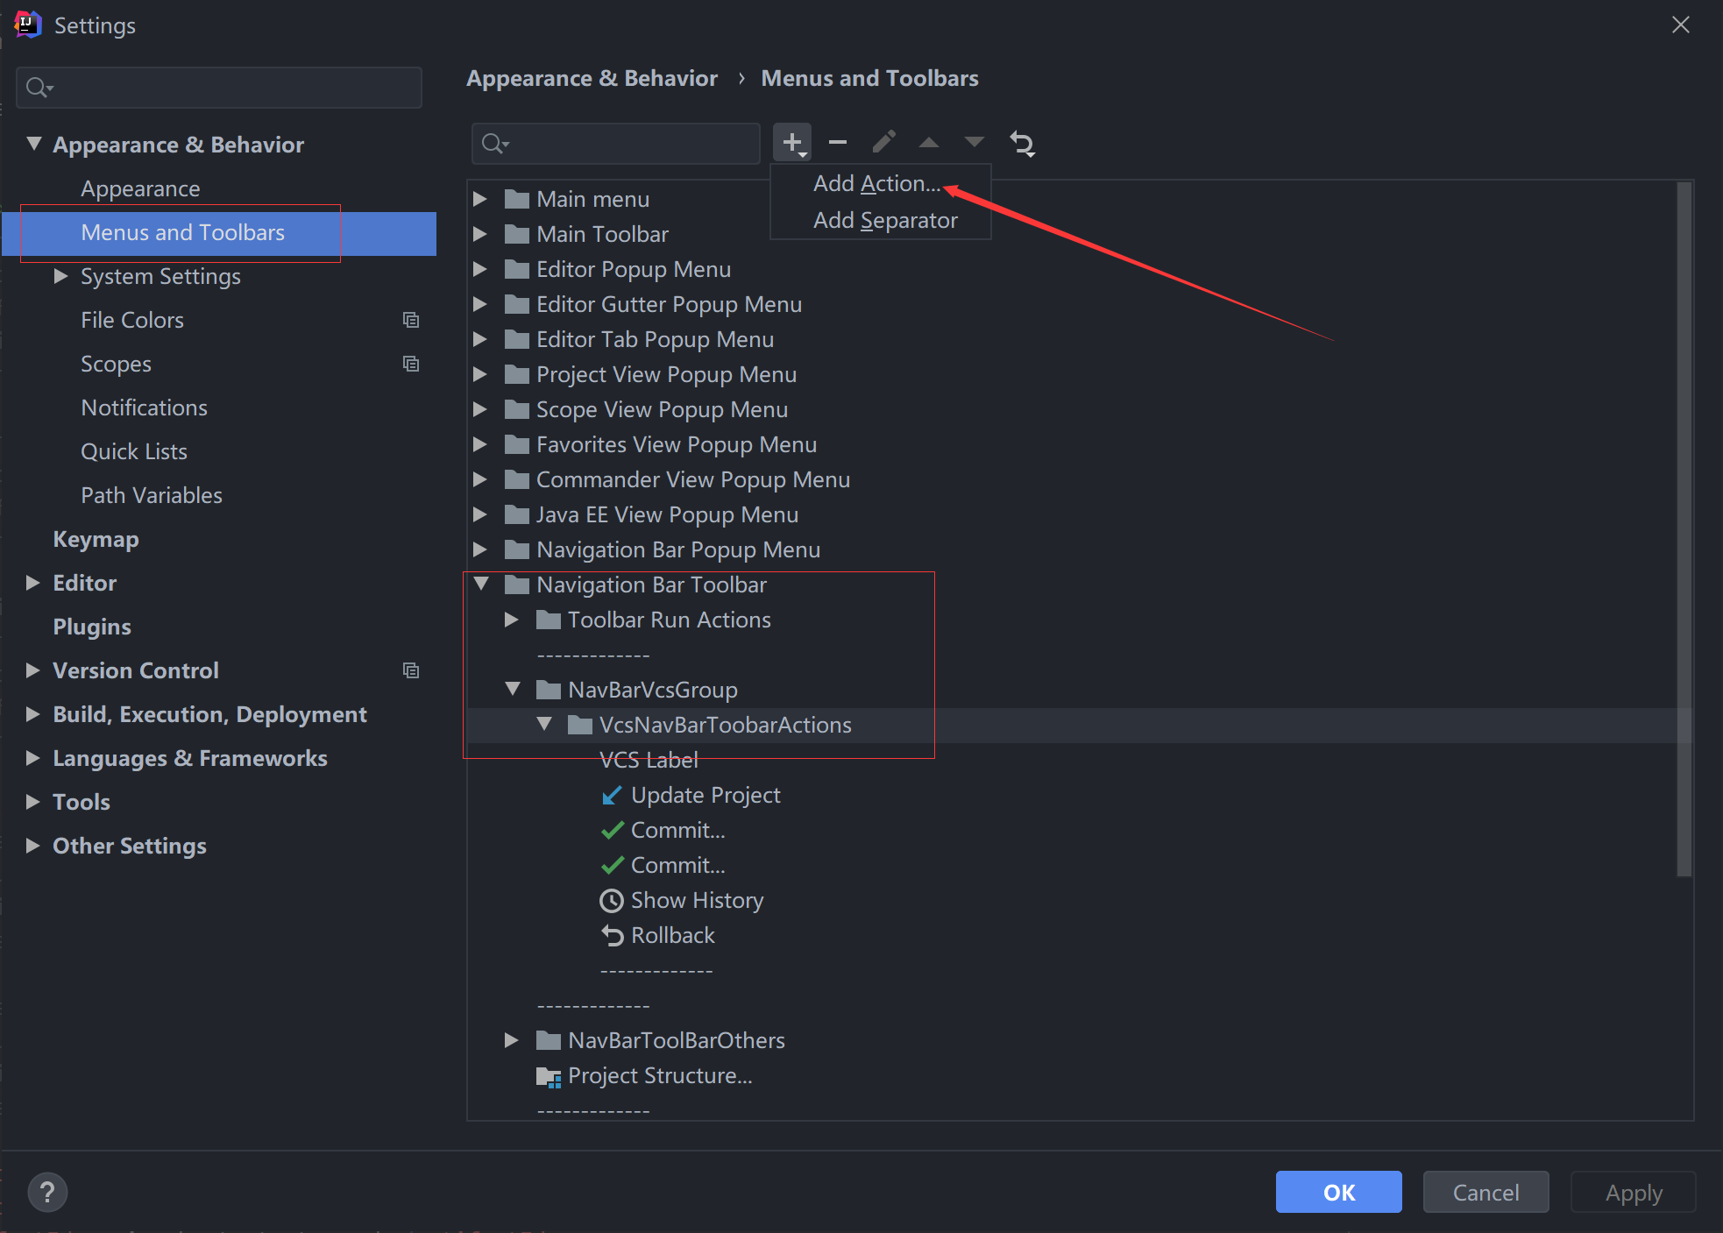
Task: Select the Show History clock item
Action: pos(697,900)
